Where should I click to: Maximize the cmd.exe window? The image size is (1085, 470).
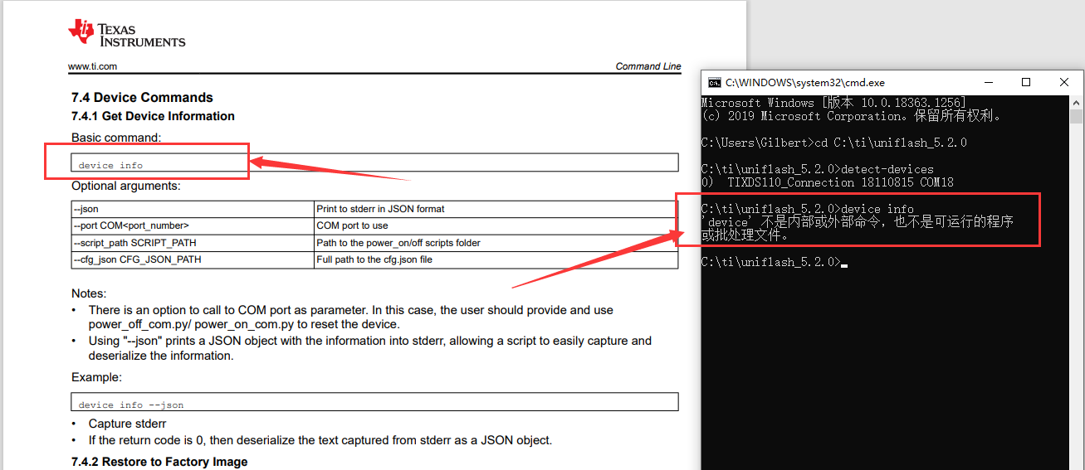[1026, 82]
